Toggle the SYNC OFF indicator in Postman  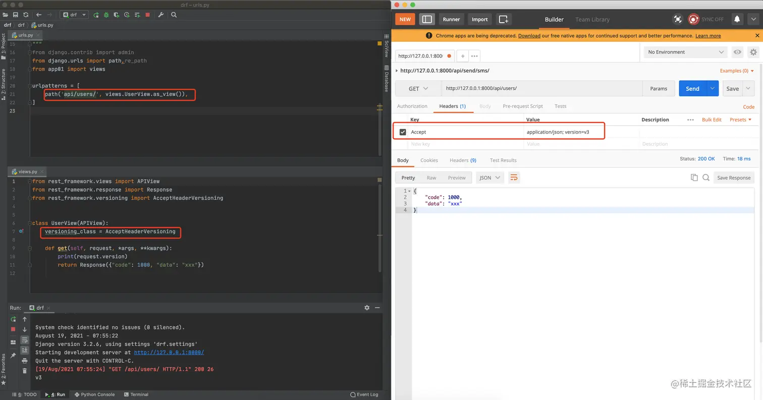coord(706,19)
